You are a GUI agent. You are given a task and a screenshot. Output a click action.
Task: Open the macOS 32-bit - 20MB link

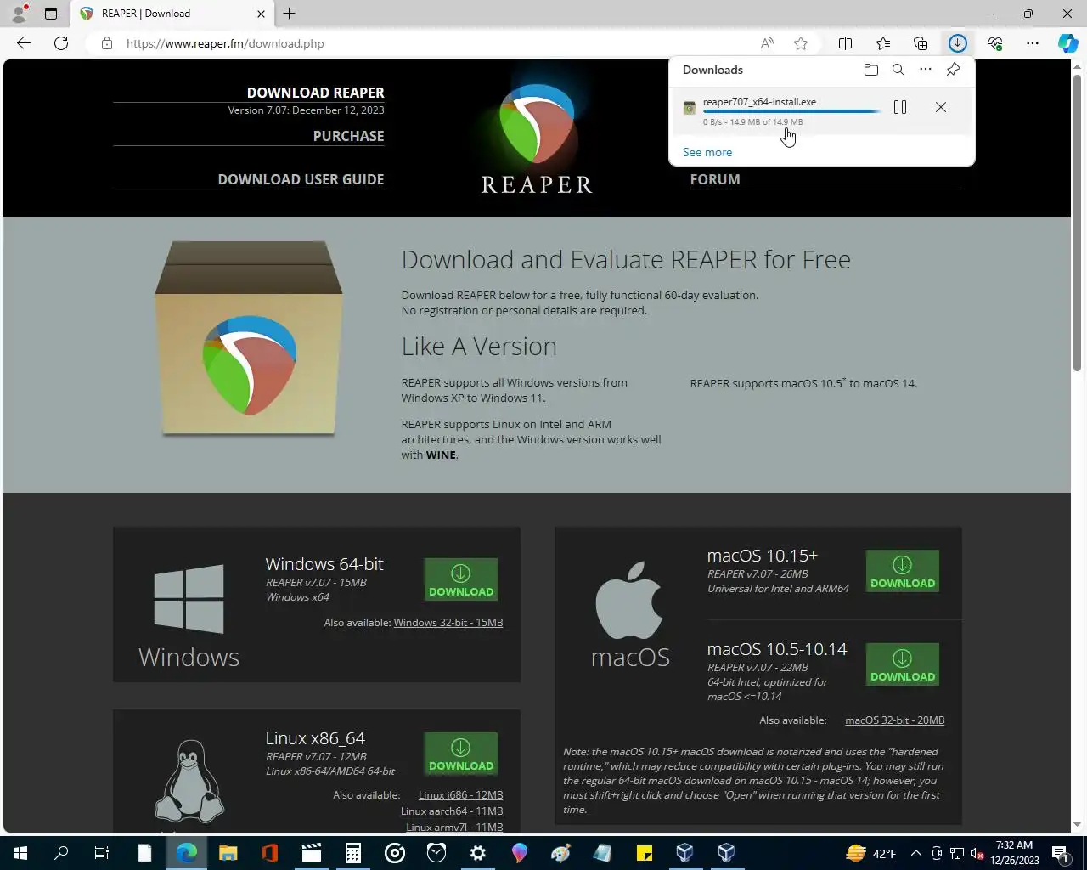pyautogui.click(x=895, y=720)
